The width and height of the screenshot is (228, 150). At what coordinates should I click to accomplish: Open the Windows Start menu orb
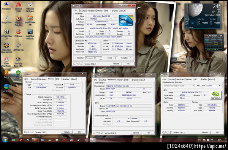5,140
